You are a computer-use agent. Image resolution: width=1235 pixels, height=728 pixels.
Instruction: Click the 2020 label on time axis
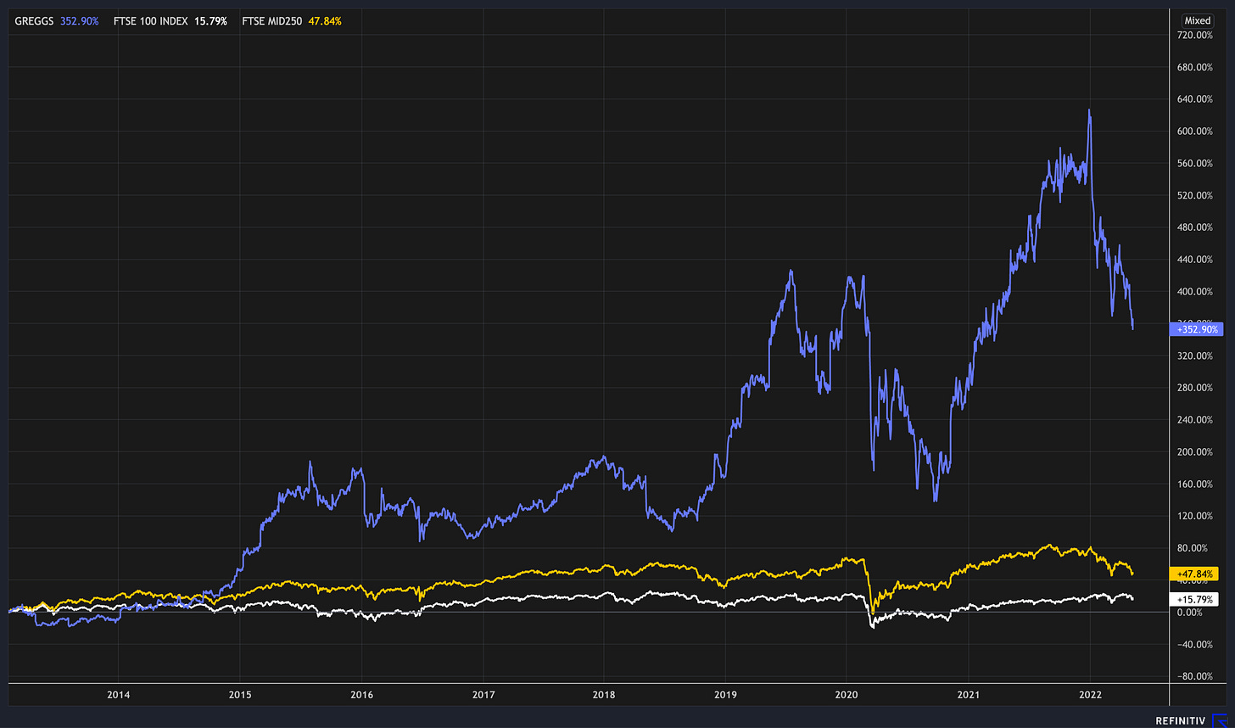point(847,693)
